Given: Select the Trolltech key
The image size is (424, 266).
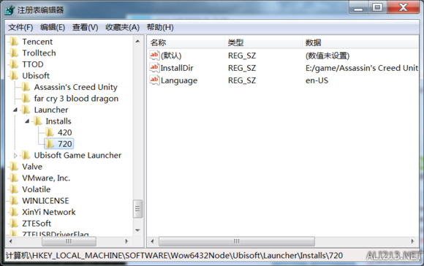Looking at the screenshot, I should point(39,53).
